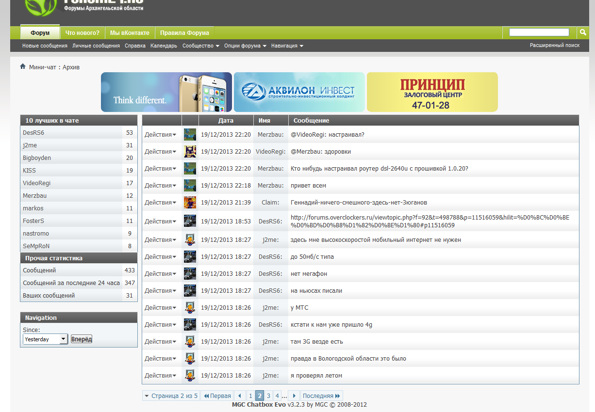Open Действия dropdown for 'на ньюсах писали'
Image resolution: width=595 pixels, height=412 pixels.
(x=161, y=291)
